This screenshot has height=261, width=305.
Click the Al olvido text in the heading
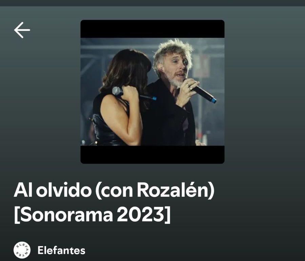tap(53, 190)
